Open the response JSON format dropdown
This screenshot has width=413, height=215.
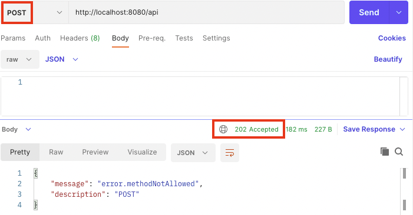coord(193,153)
